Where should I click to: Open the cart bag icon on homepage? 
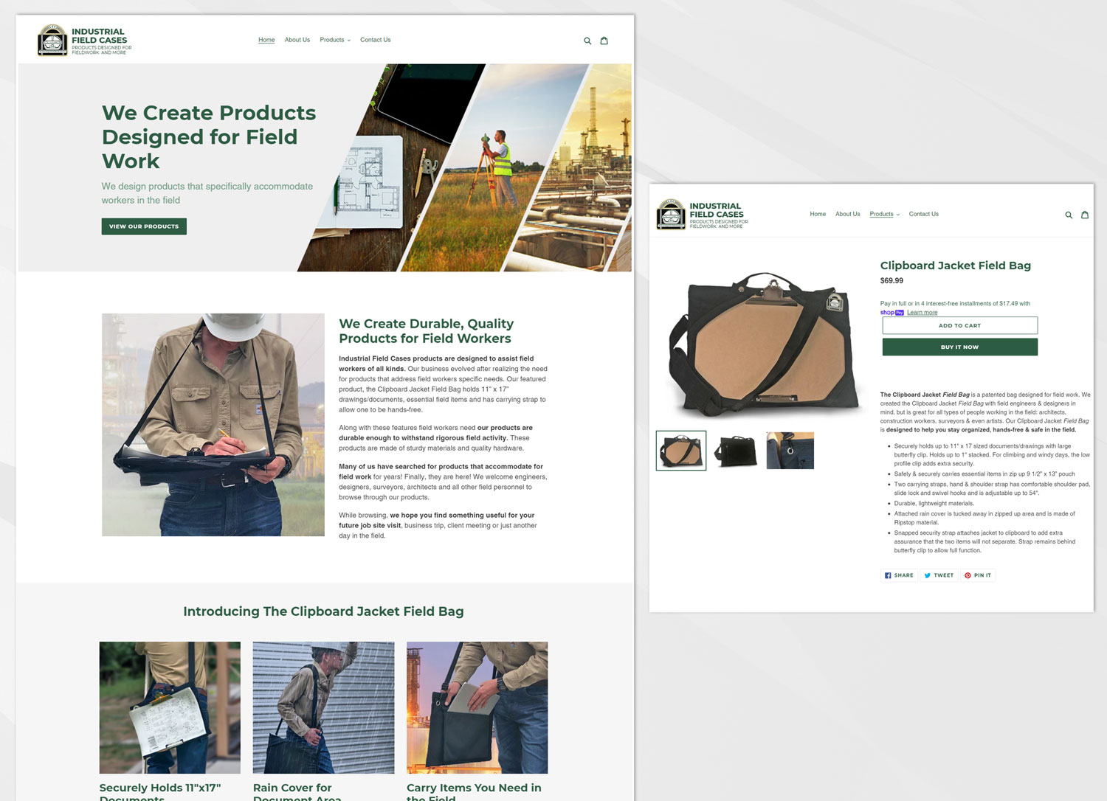pos(604,41)
